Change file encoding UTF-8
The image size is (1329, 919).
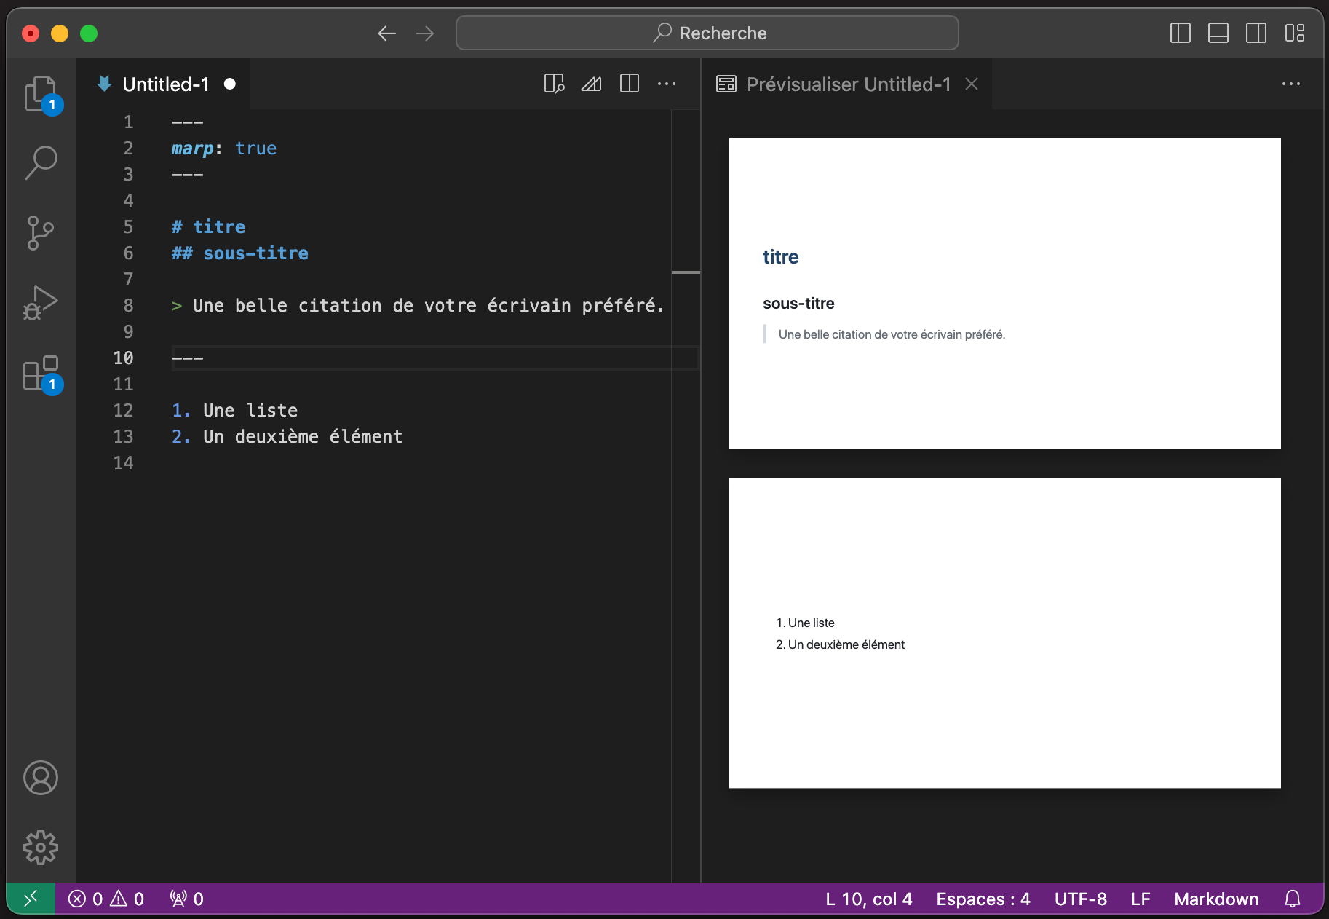point(1081,899)
